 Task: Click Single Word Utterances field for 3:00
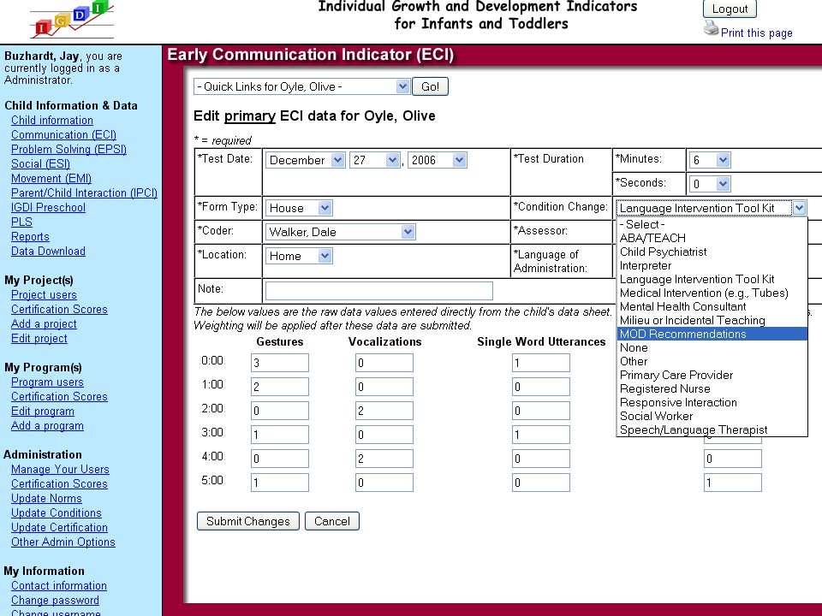point(541,435)
